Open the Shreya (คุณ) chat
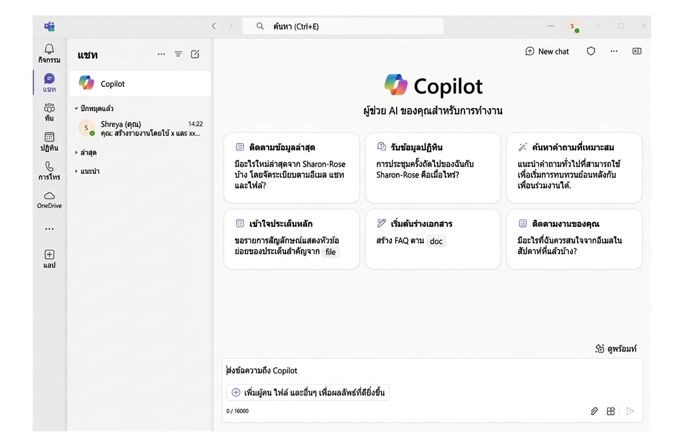The image size is (695, 443). 140,128
